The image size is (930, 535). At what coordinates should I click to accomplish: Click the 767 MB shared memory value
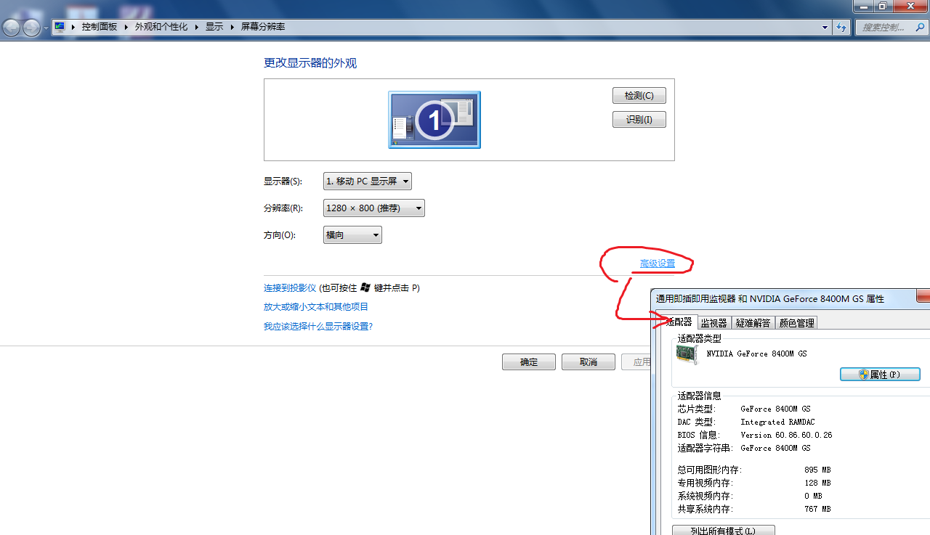[817, 509]
